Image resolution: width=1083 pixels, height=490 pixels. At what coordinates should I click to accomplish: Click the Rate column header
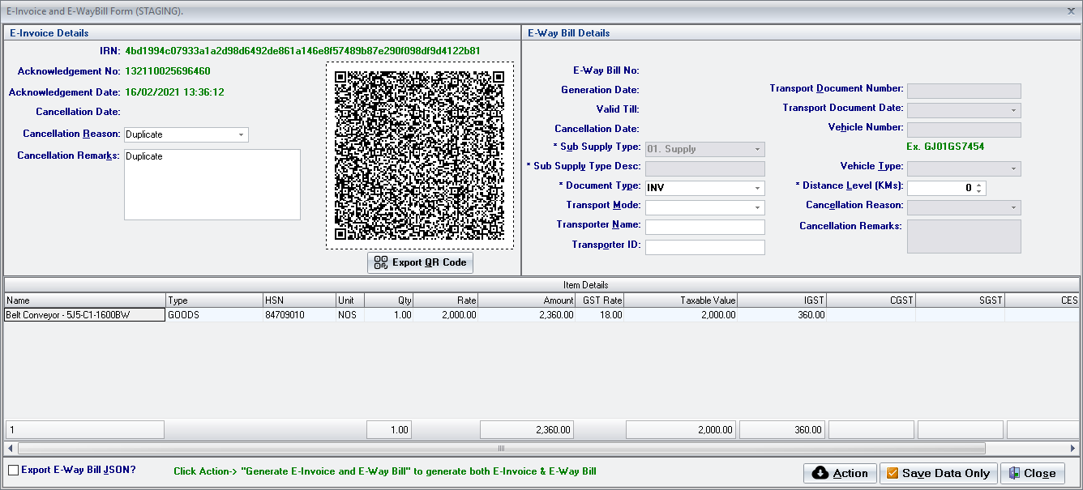tap(446, 300)
